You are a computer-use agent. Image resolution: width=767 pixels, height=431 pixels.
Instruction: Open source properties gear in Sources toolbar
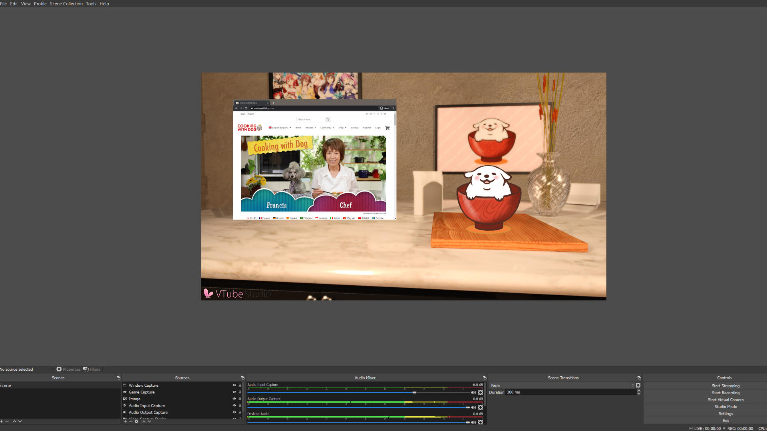tap(137, 421)
